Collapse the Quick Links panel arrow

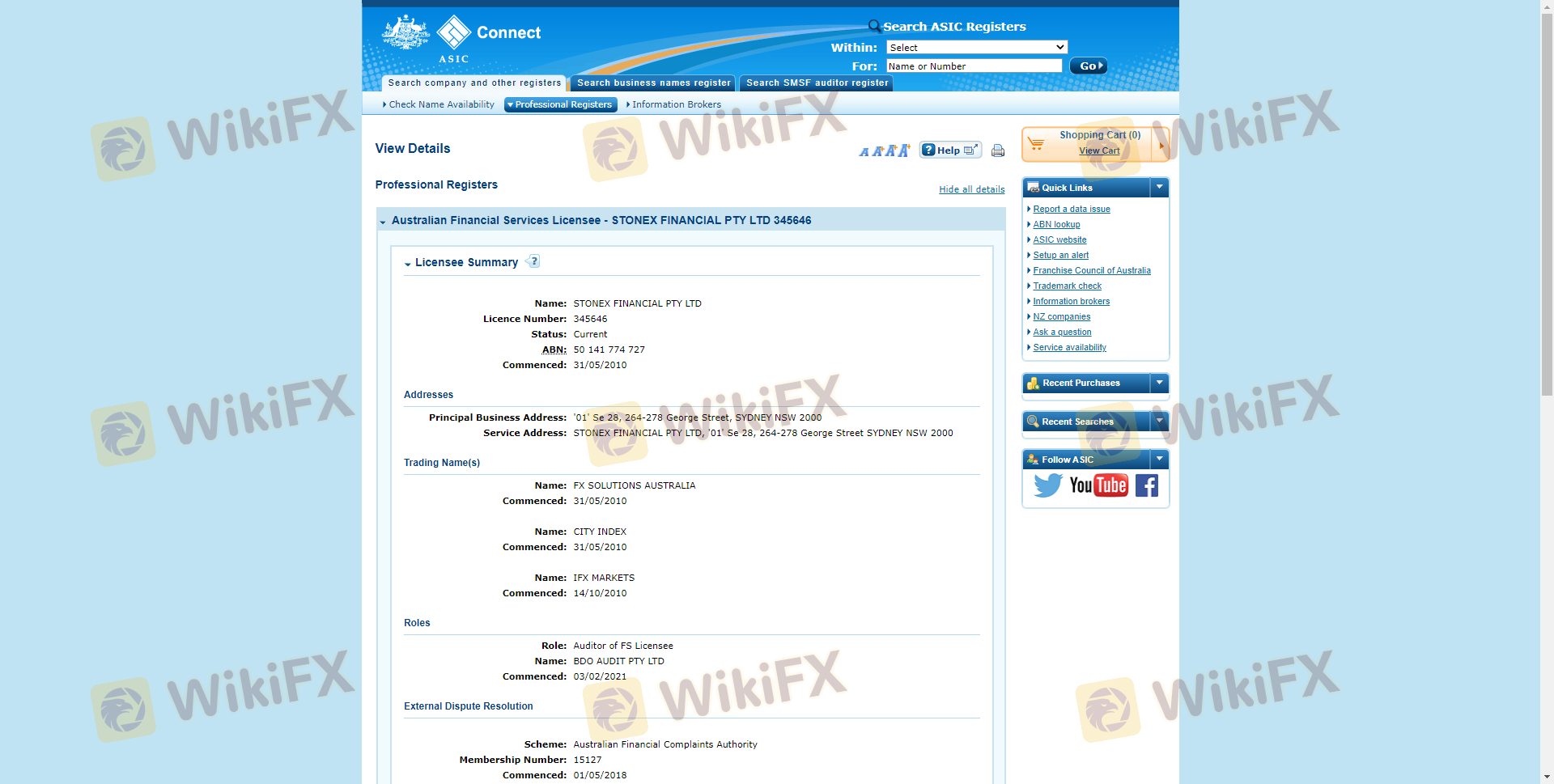pyautogui.click(x=1159, y=187)
